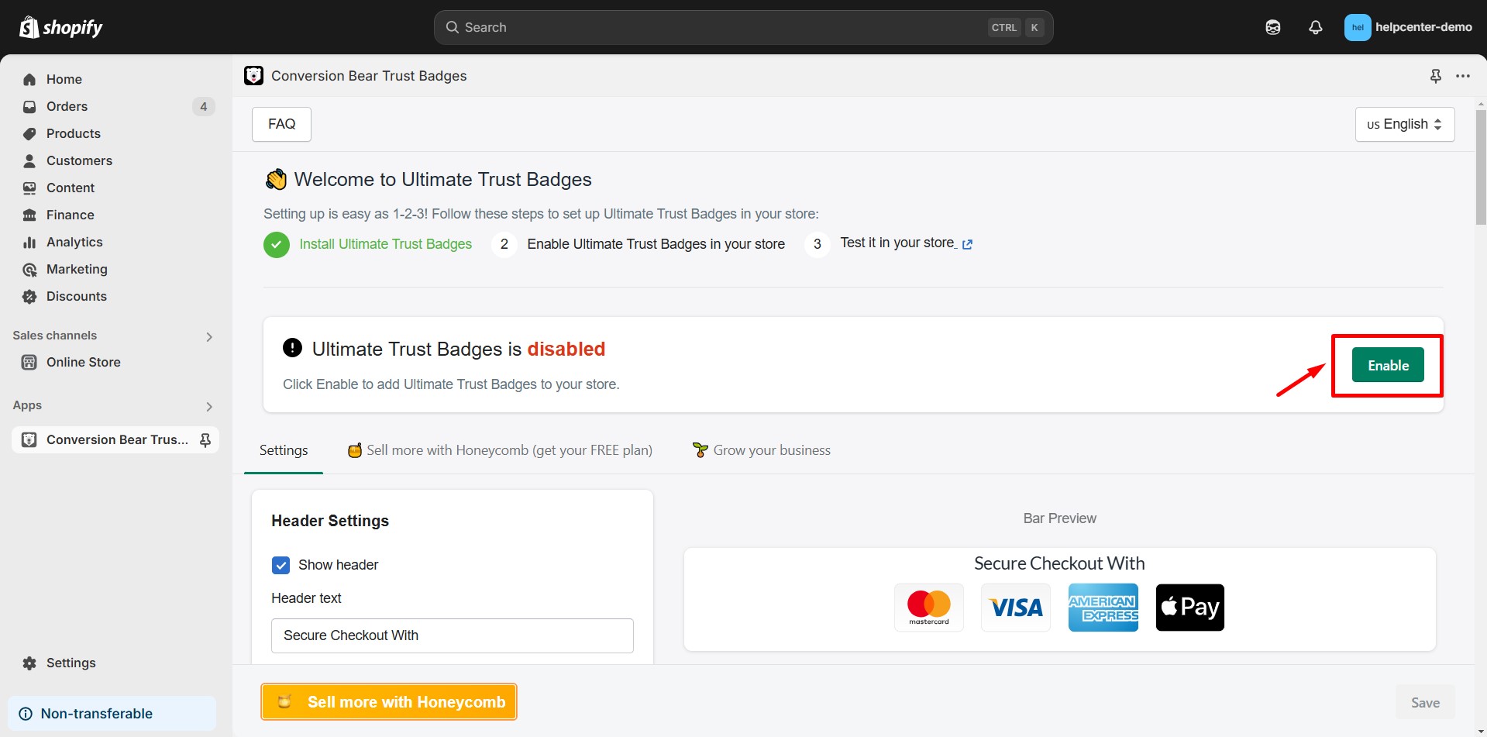The image size is (1487, 737).
Task: Unpin Conversion Bear from the sidebar Apps list
Action: (x=205, y=439)
